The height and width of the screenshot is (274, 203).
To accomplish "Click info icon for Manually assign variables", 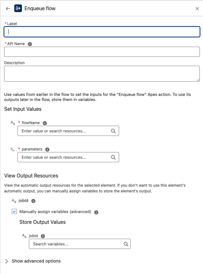I will click(x=96, y=212).
